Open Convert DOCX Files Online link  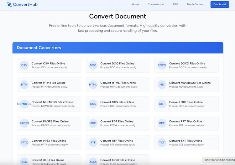(x=187, y=64)
